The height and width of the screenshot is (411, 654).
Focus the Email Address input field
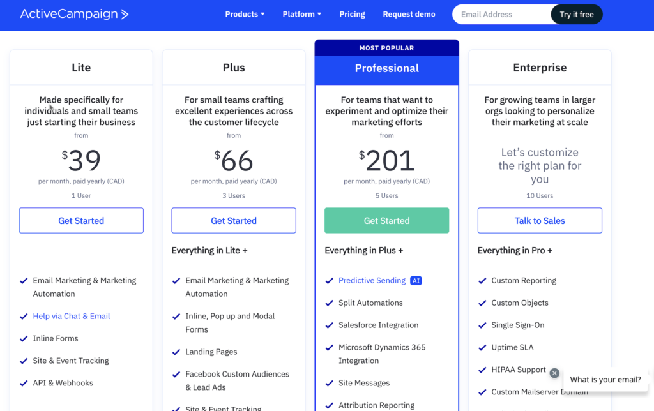click(501, 14)
